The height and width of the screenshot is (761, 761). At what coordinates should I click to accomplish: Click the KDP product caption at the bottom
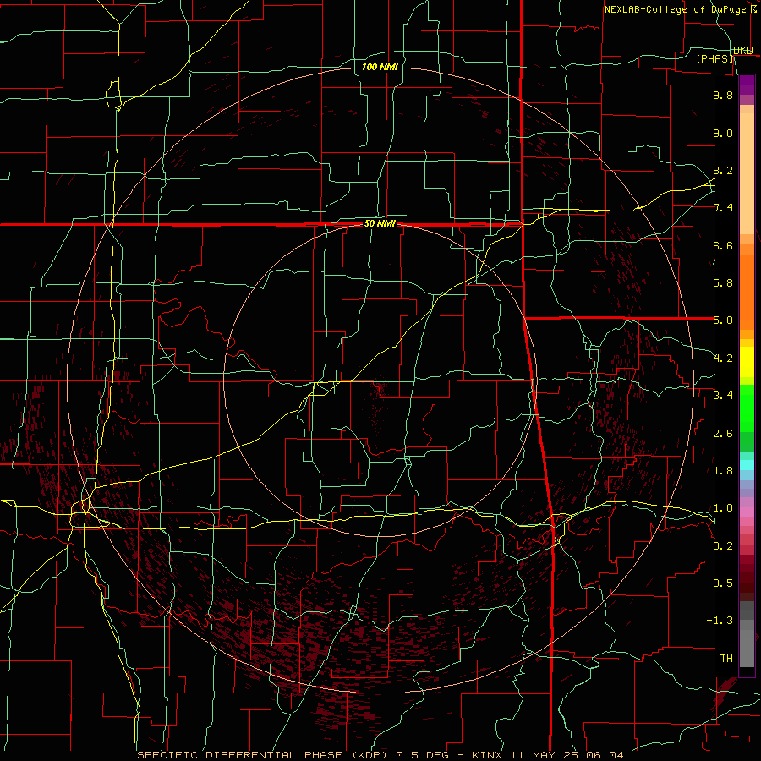[380, 755]
